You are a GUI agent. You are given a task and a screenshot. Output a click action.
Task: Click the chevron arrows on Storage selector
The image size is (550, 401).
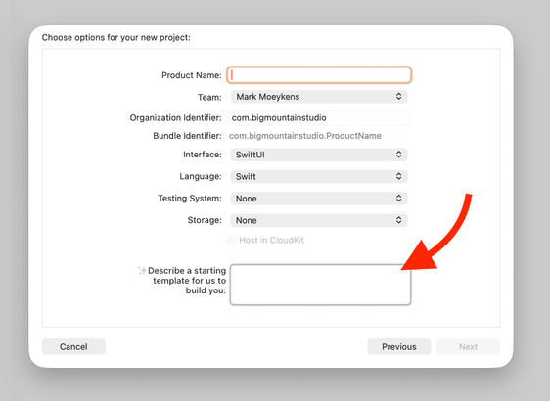pyautogui.click(x=399, y=220)
